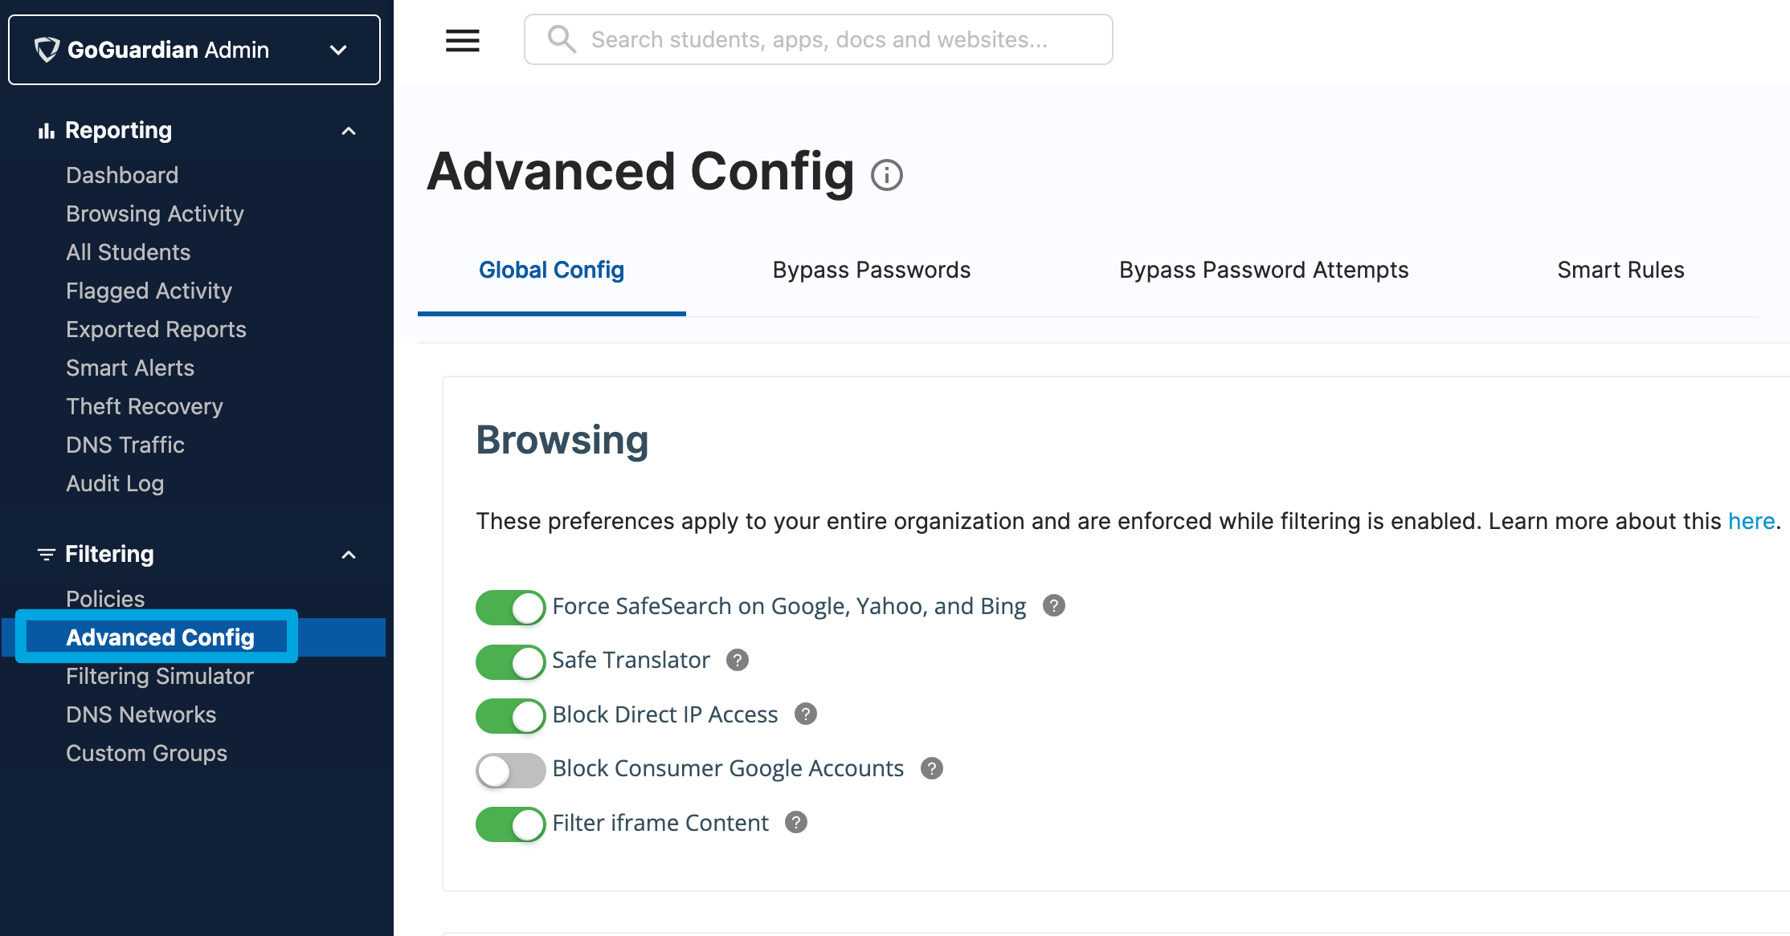Click the Filtering Simulator menu item

point(160,677)
